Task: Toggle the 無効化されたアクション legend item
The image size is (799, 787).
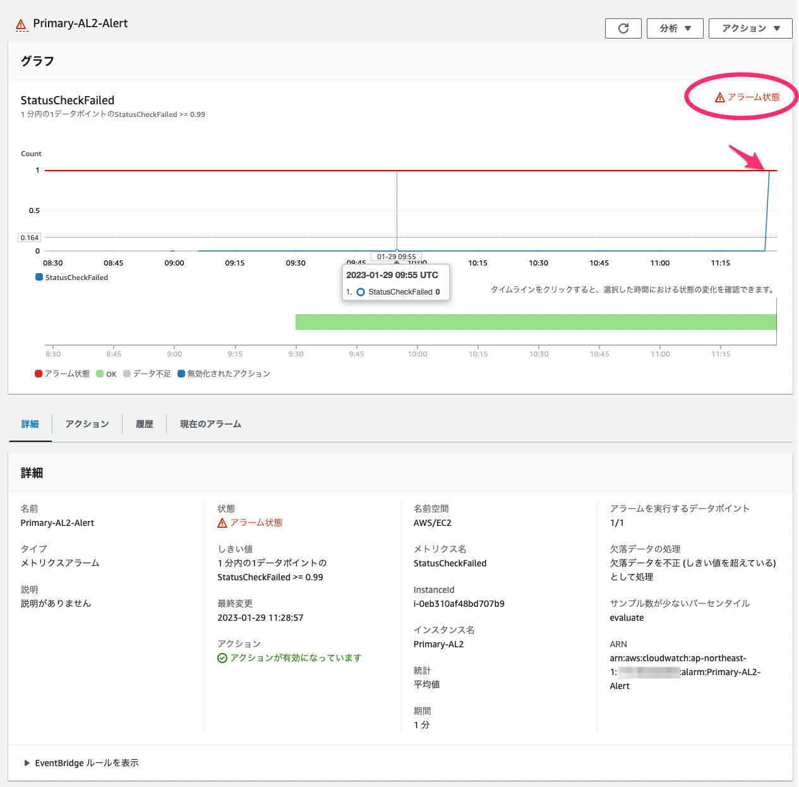Action: (x=224, y=374)
